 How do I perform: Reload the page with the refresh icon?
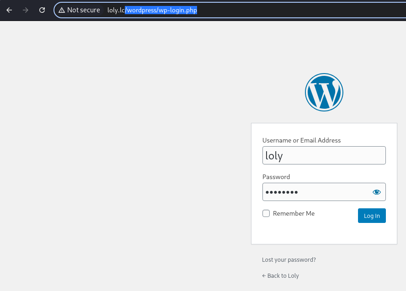[42, 10]
